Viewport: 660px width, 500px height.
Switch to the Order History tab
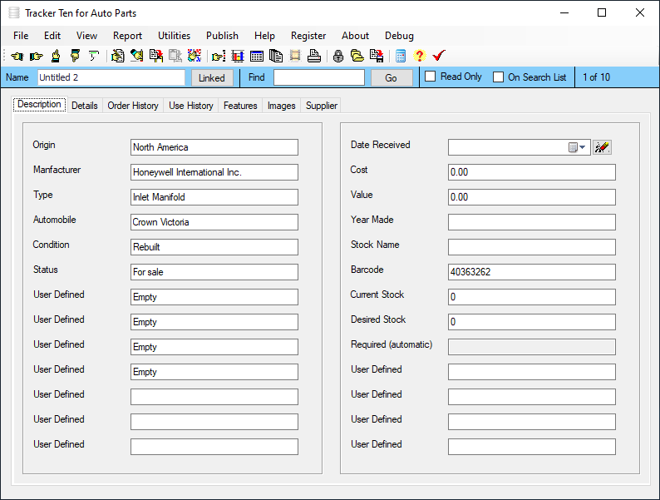click(133, 106)
